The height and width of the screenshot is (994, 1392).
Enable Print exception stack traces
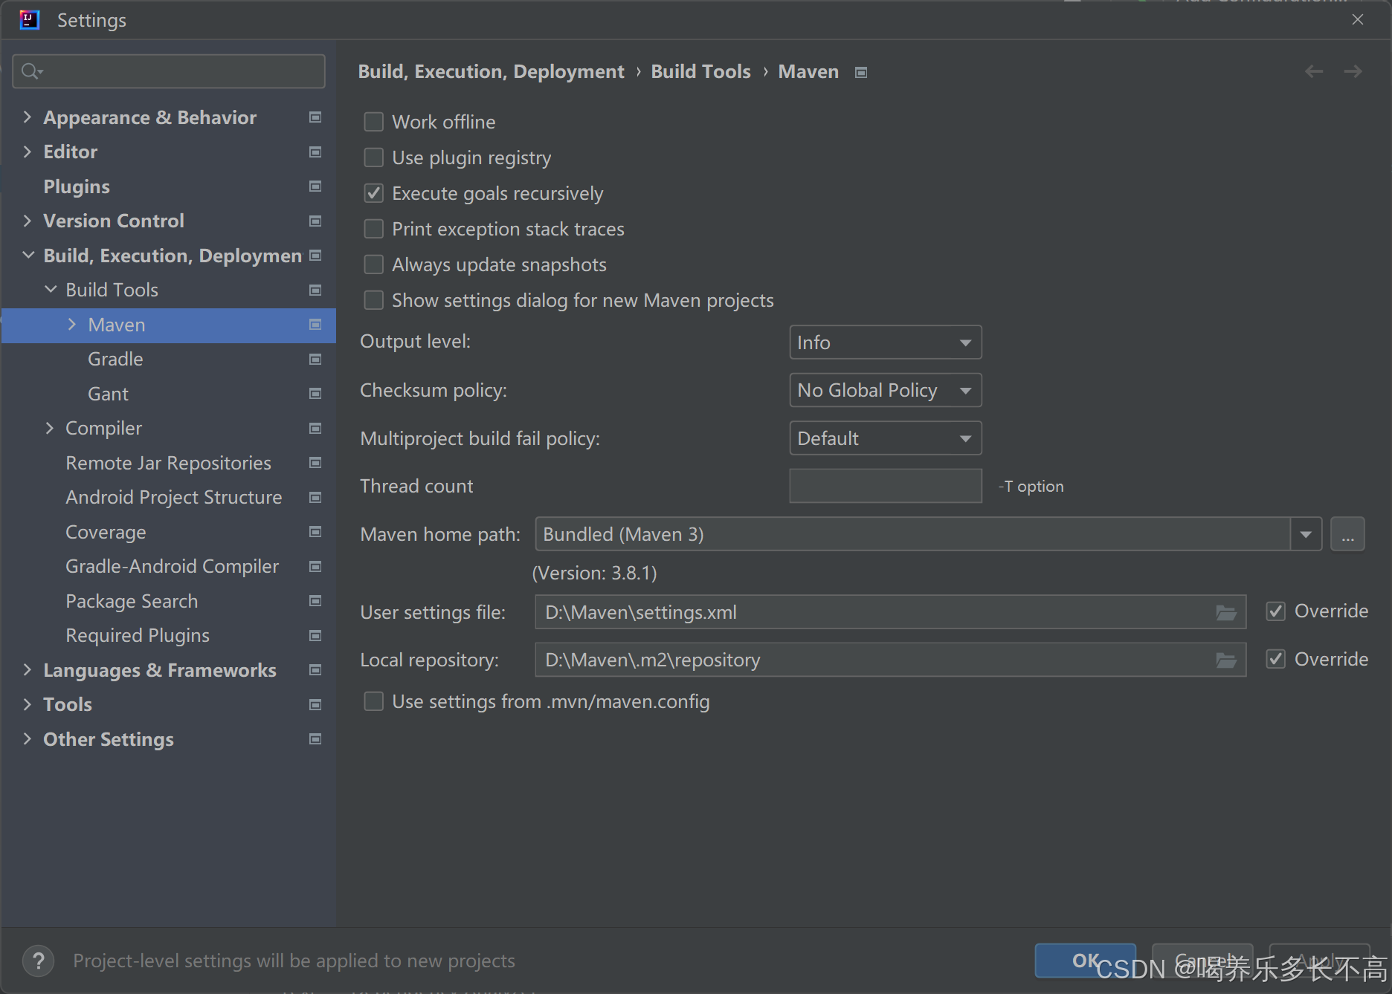pos(373,229)
